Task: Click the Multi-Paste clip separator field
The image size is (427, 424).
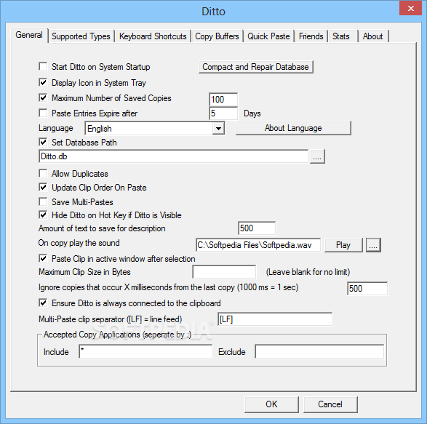Action: tap(275, 319)
